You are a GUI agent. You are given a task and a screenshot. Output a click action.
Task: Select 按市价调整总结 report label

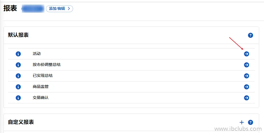[47, 65]
